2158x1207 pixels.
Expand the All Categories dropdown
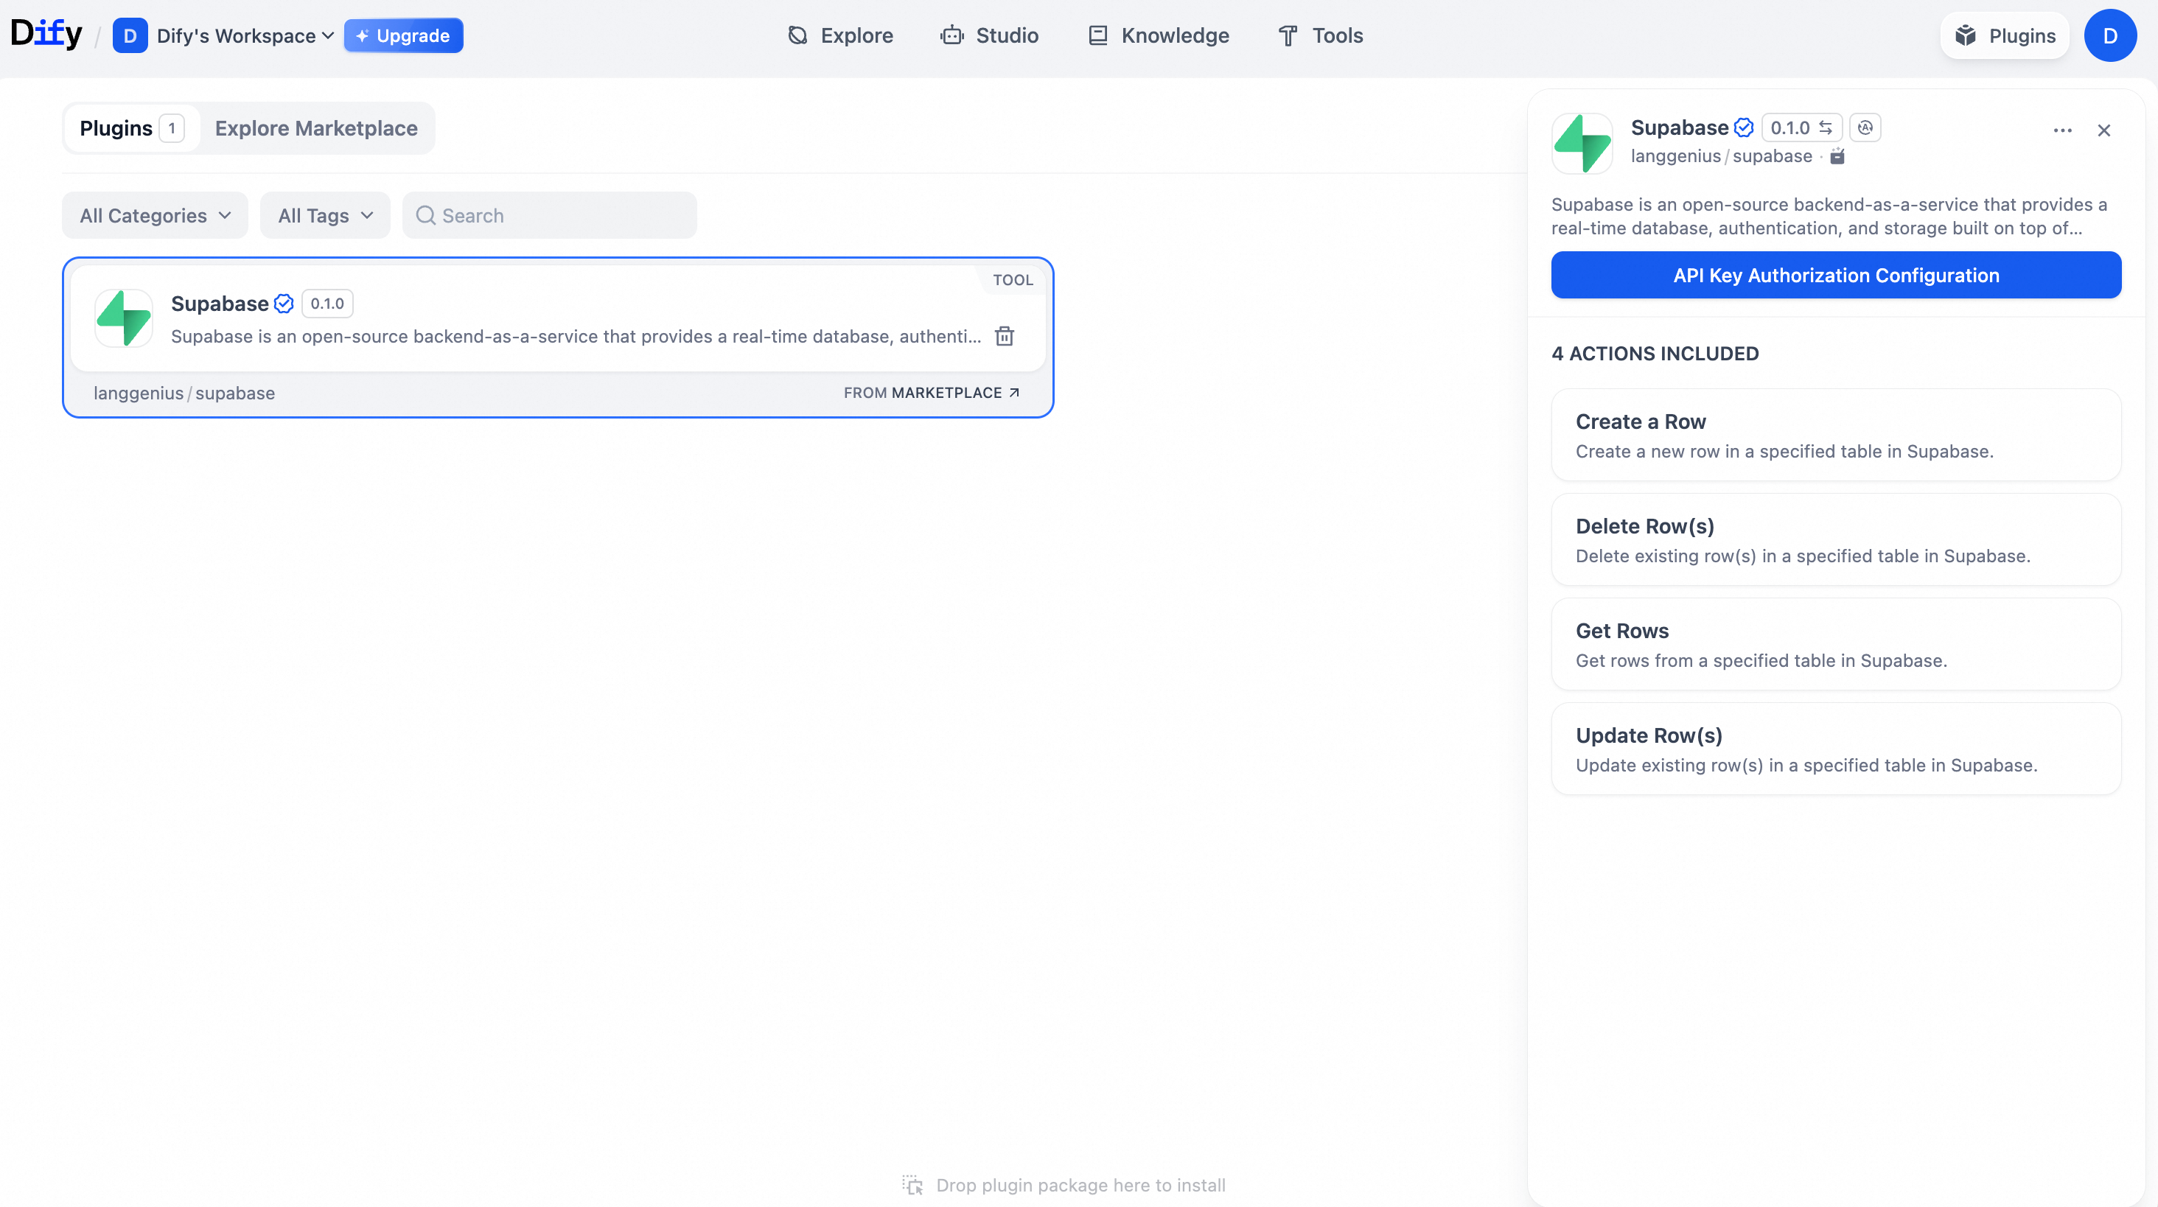click(155, 215)
